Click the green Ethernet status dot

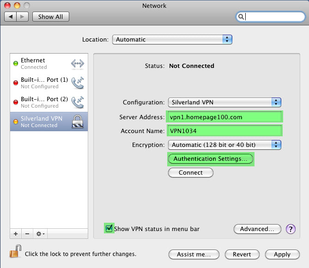click(x=16, y=63)
